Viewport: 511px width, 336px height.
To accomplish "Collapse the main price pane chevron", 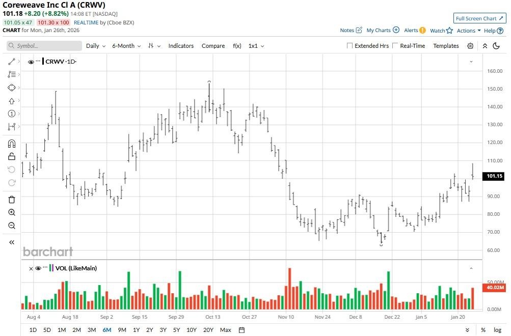I will tap(471, 62).
